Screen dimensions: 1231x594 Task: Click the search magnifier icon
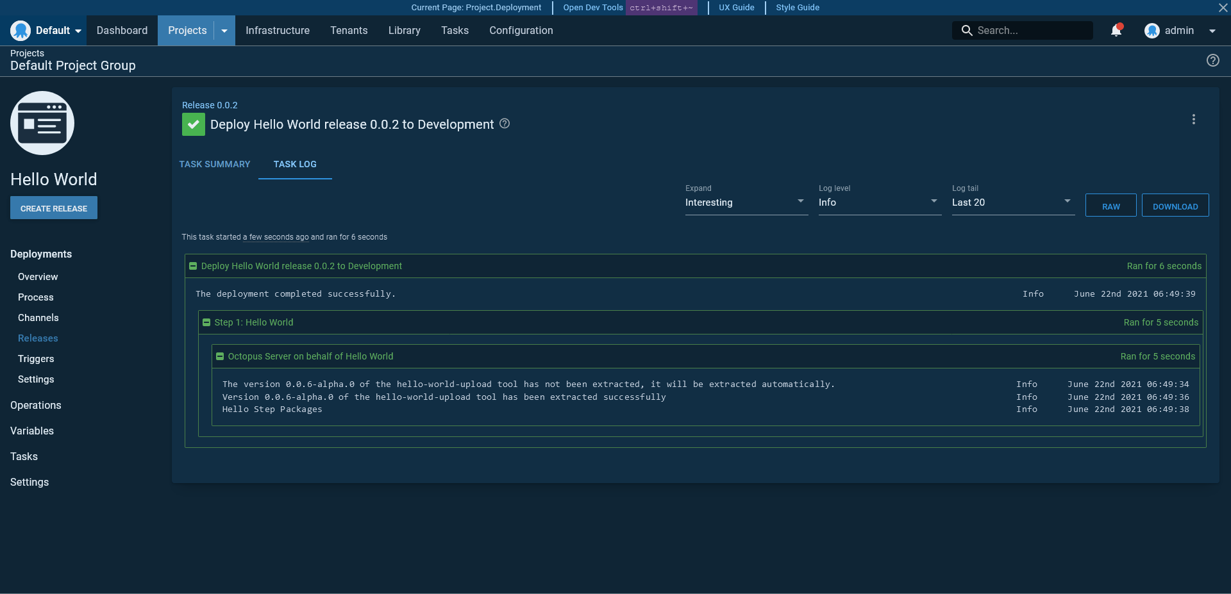(x=967, y=30)
